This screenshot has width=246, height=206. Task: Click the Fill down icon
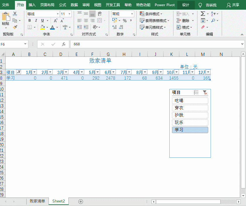click(203, 20)
